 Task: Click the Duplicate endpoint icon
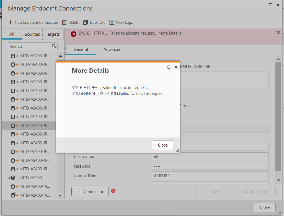point(86,22)
